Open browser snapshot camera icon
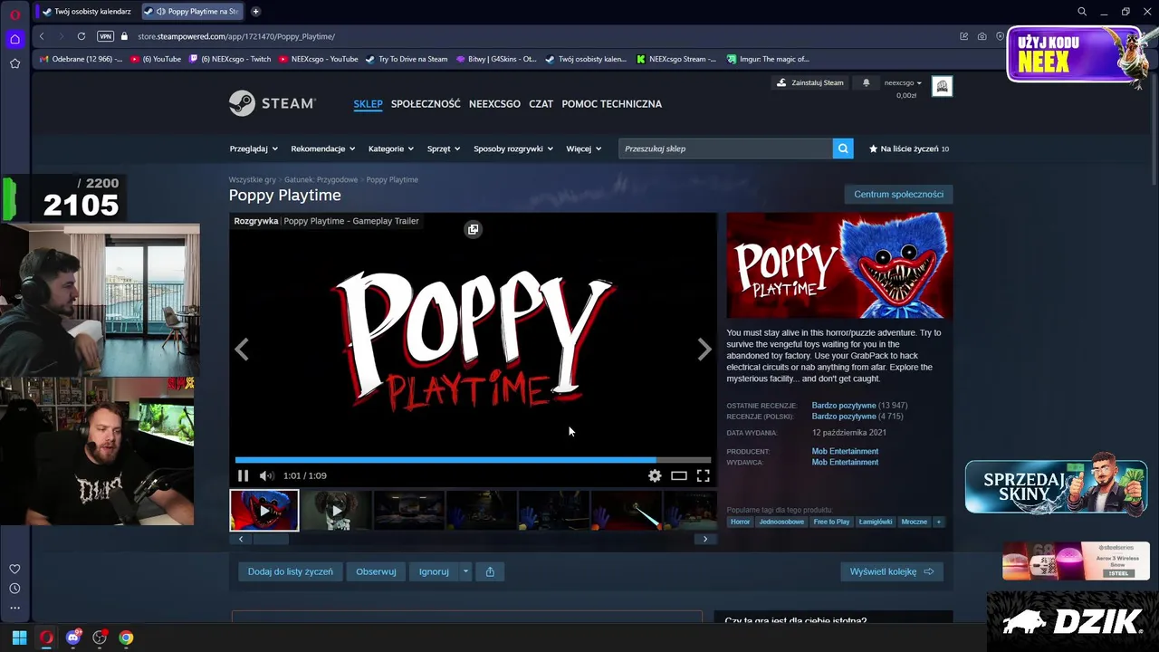Screen dimensions: 1159x652 (x=982, y=36)
